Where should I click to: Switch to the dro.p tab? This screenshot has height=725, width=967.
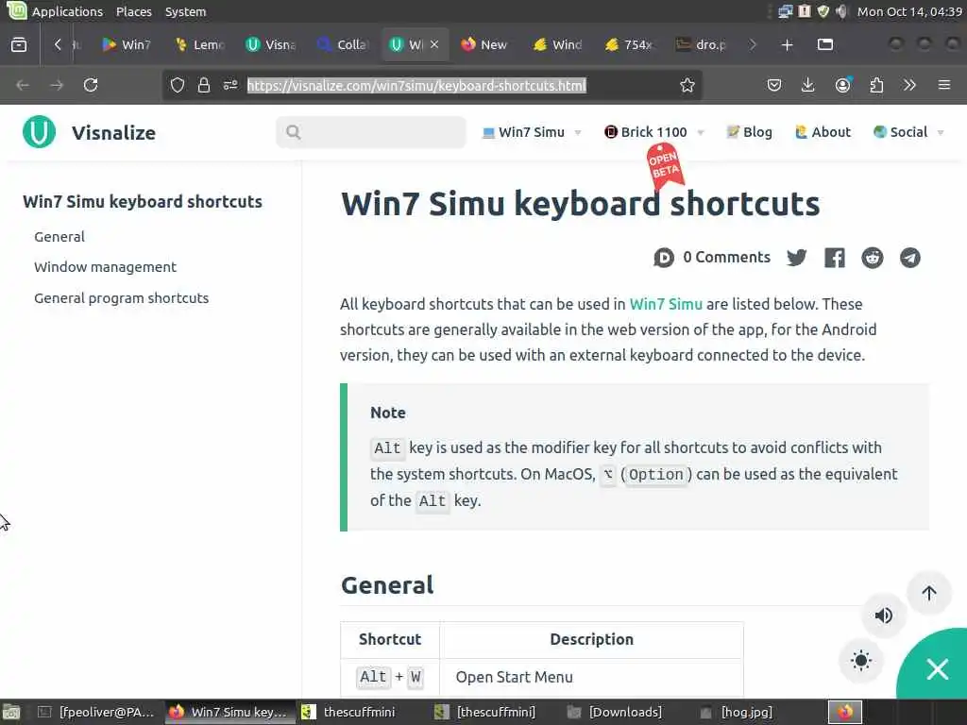[x=702, y=44]
